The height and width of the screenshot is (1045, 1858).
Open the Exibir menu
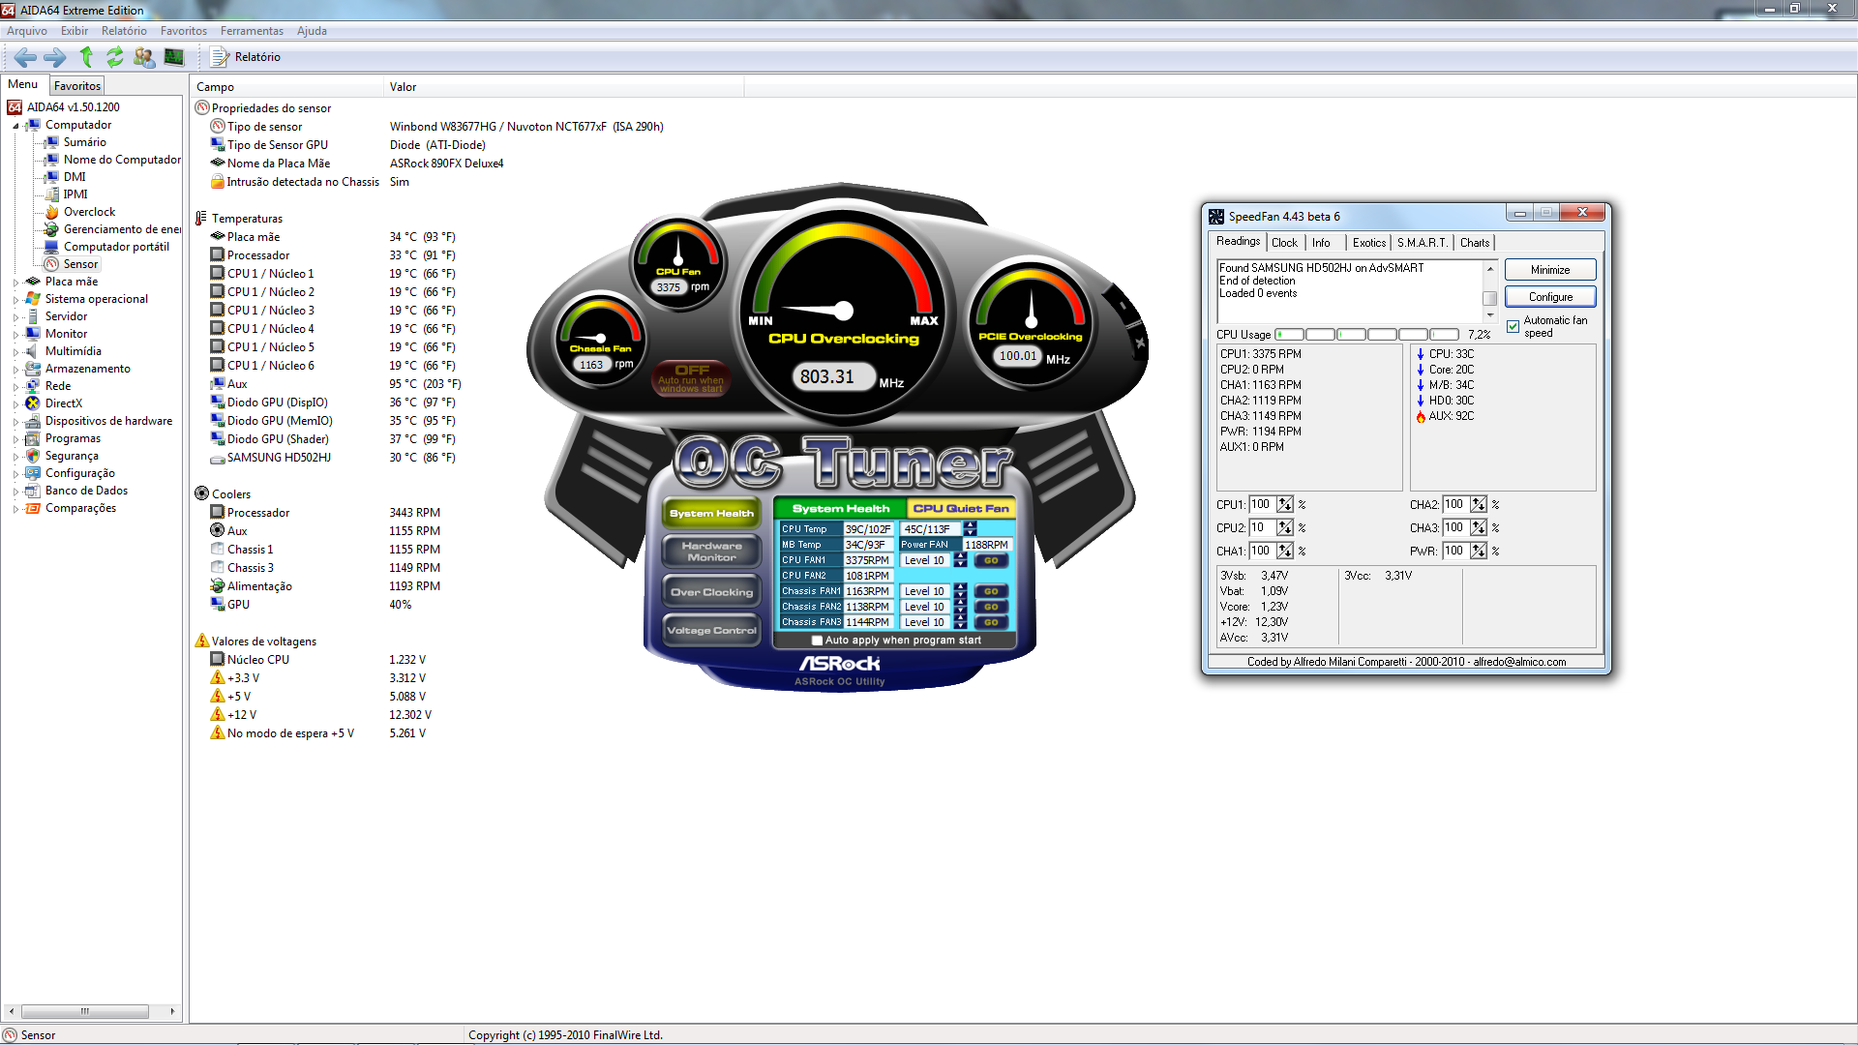[x=75, y=31]
